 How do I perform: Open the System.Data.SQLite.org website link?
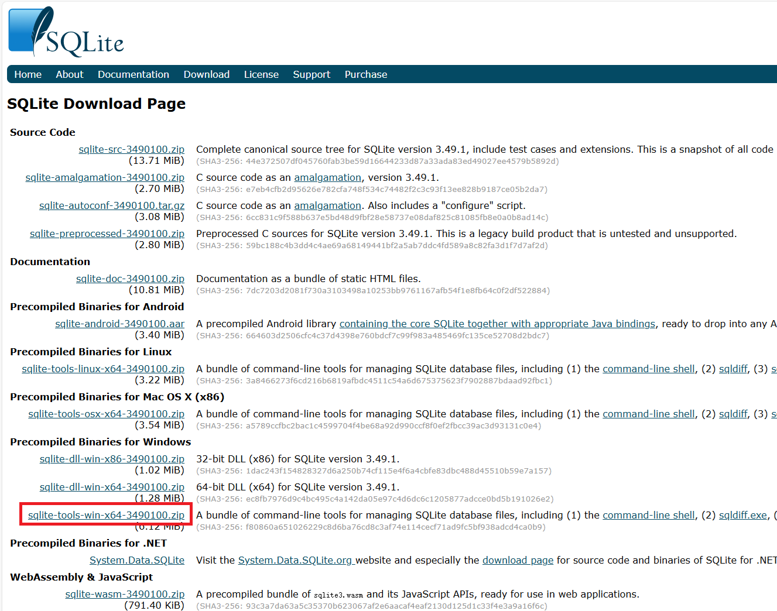tap(296, 560)
